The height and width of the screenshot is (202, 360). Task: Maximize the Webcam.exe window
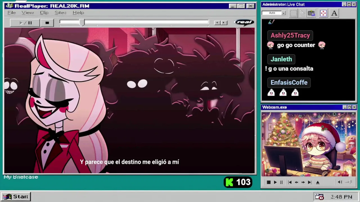coord(349,107)
